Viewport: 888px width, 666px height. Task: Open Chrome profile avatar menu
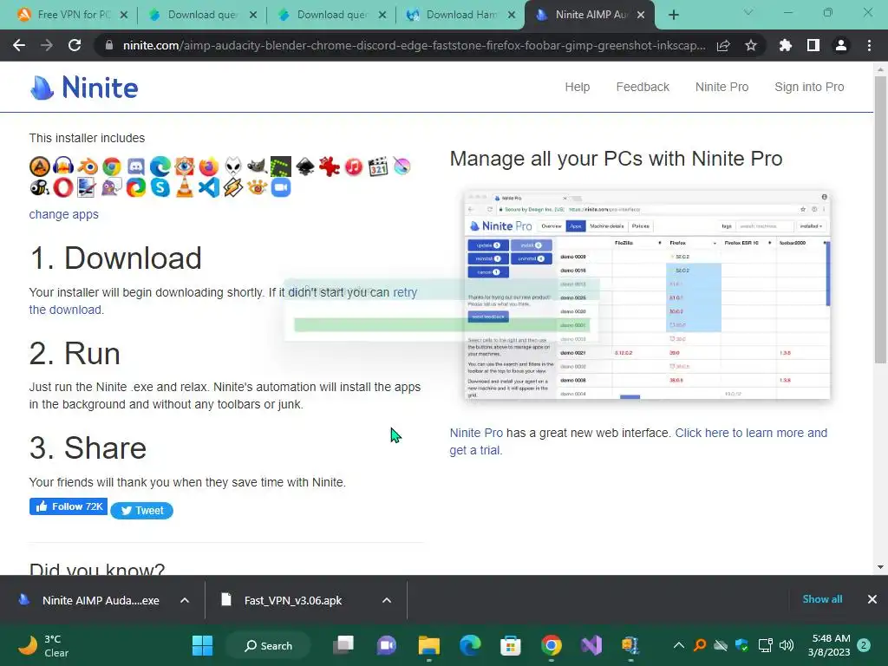841,45
